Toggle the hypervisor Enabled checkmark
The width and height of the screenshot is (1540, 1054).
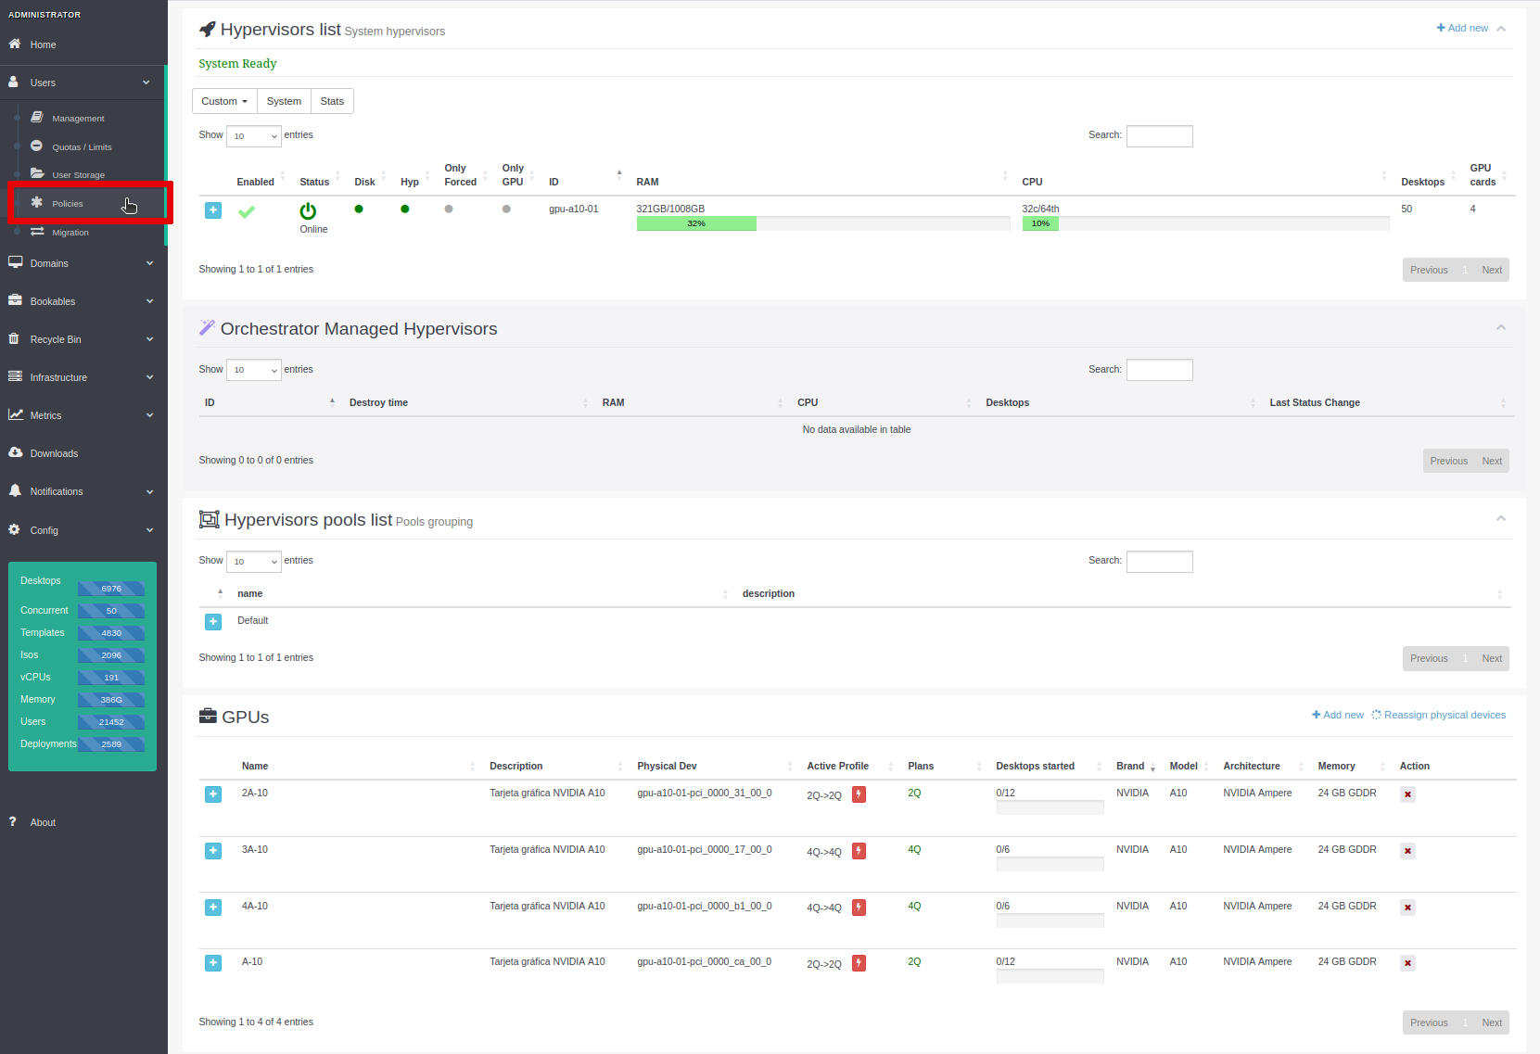[x=247, y=212]
